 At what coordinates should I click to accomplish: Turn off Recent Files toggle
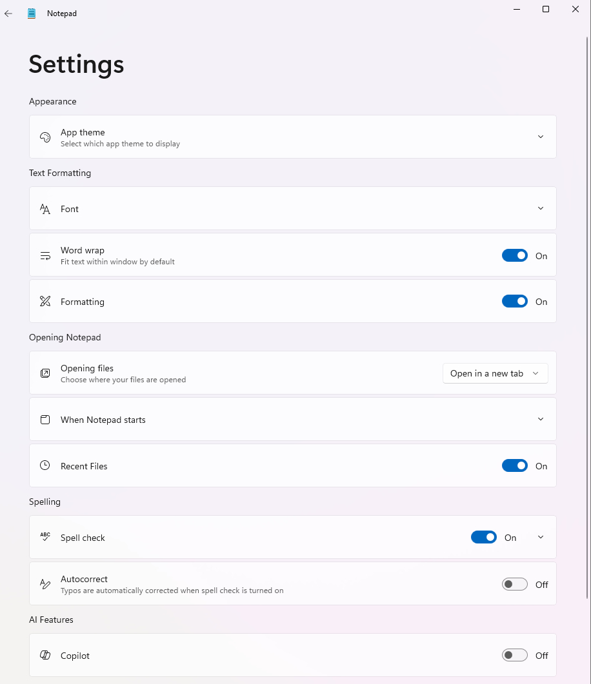pyautogui.click(x=514, y=466)
